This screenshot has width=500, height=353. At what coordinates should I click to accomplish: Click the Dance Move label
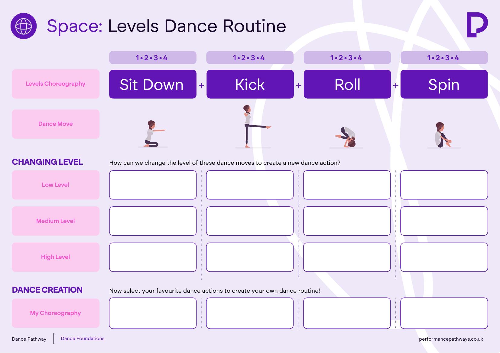[x=56, y=124]
